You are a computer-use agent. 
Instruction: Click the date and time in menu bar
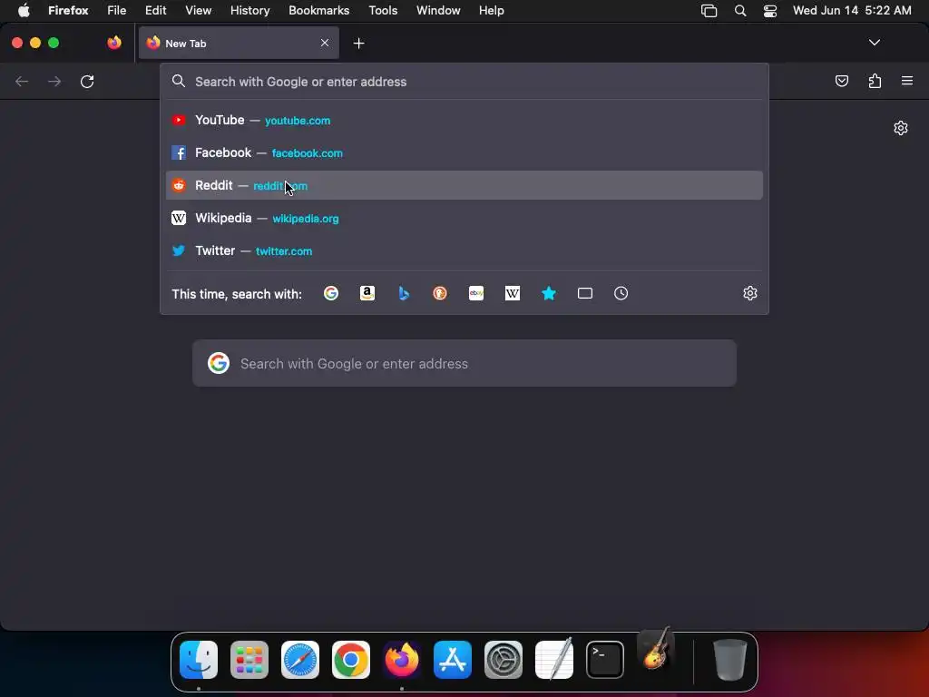(852, 10)
